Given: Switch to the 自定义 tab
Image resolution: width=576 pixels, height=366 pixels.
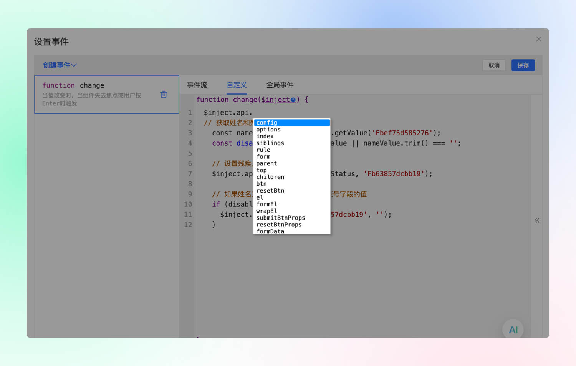Looking at the screenshot, I should click(237, 85).
